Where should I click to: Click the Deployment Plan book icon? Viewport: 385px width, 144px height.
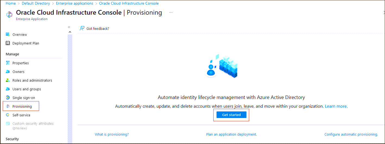pyautogui.click(x=8, y=43)
